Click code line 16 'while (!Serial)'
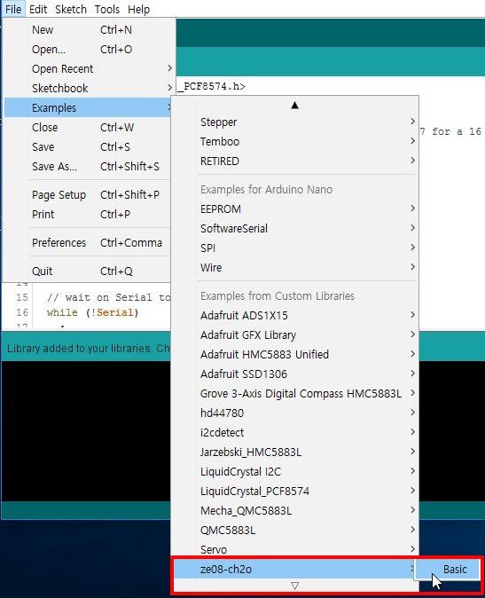485x598 pixels. pyautogui.click(x=92, y=312)
